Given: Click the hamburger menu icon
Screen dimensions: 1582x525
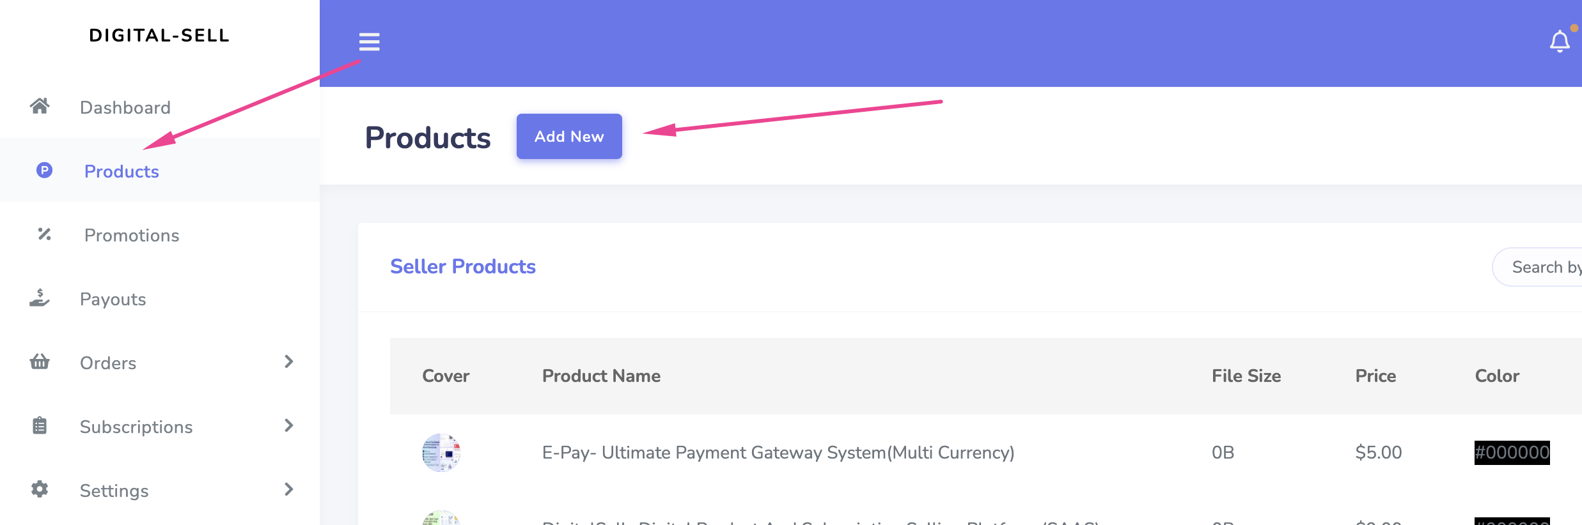Looking at the screenshot, I should [369, 42].
